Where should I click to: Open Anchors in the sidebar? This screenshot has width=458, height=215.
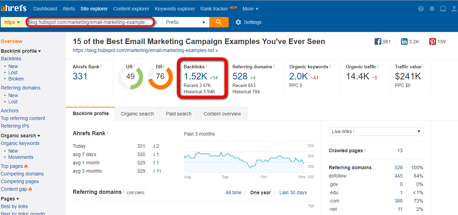click(x=10, y=111)
